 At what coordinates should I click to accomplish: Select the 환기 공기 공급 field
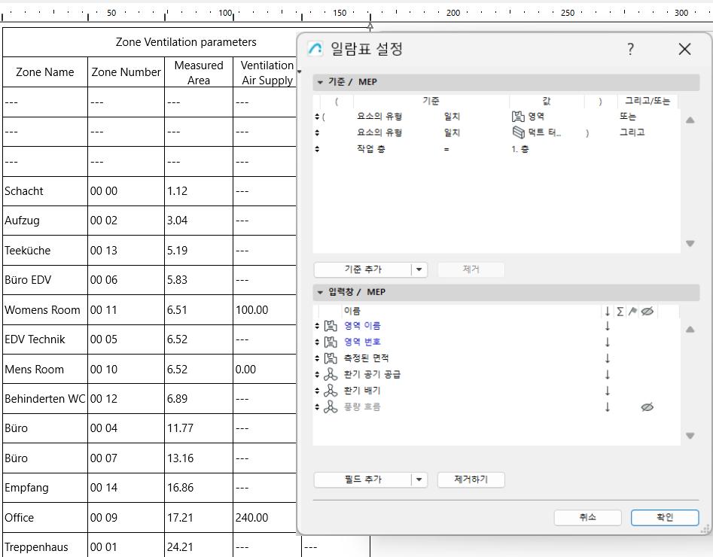(372, 375)
